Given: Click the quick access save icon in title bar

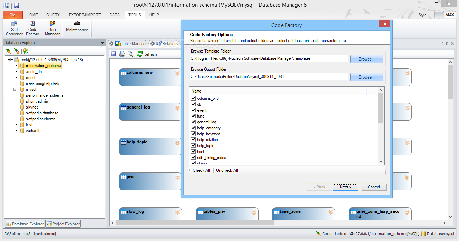Looking at the screenshot, I should click(x=17, y=6).
